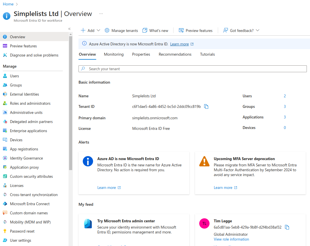
Task: Copy Tim Legge's object ID
Action: [x=287, y=227]
